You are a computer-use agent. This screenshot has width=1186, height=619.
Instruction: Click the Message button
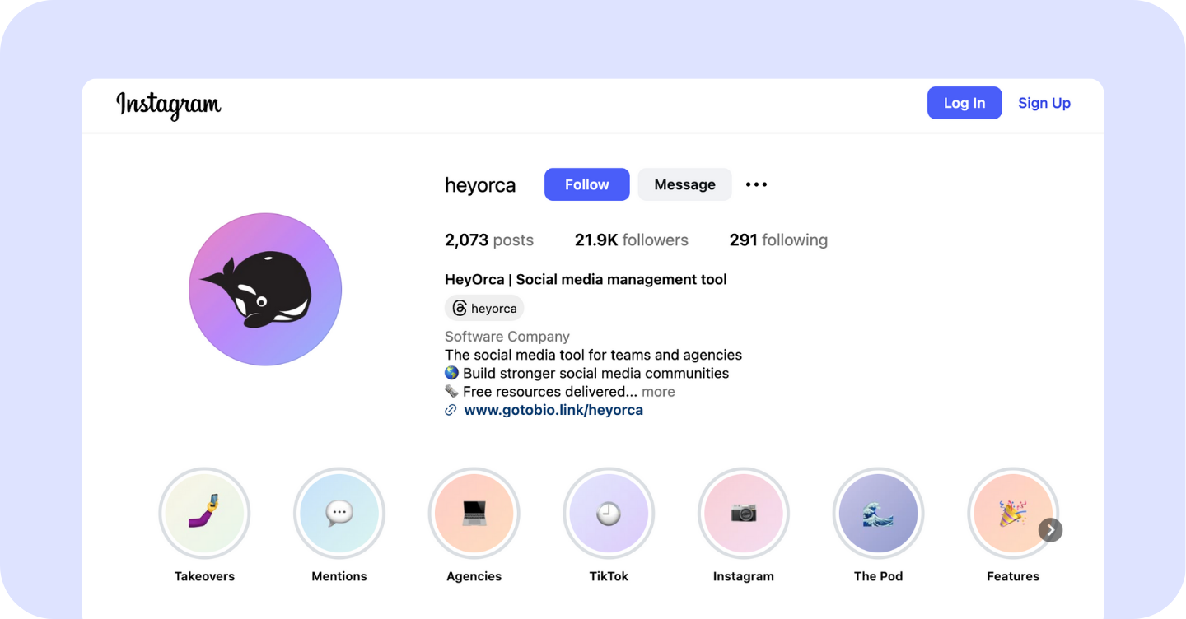[684, 184]
